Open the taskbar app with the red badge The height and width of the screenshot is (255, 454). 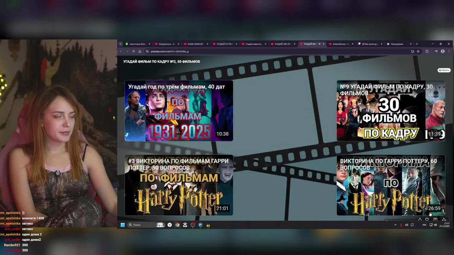[193, 225]
